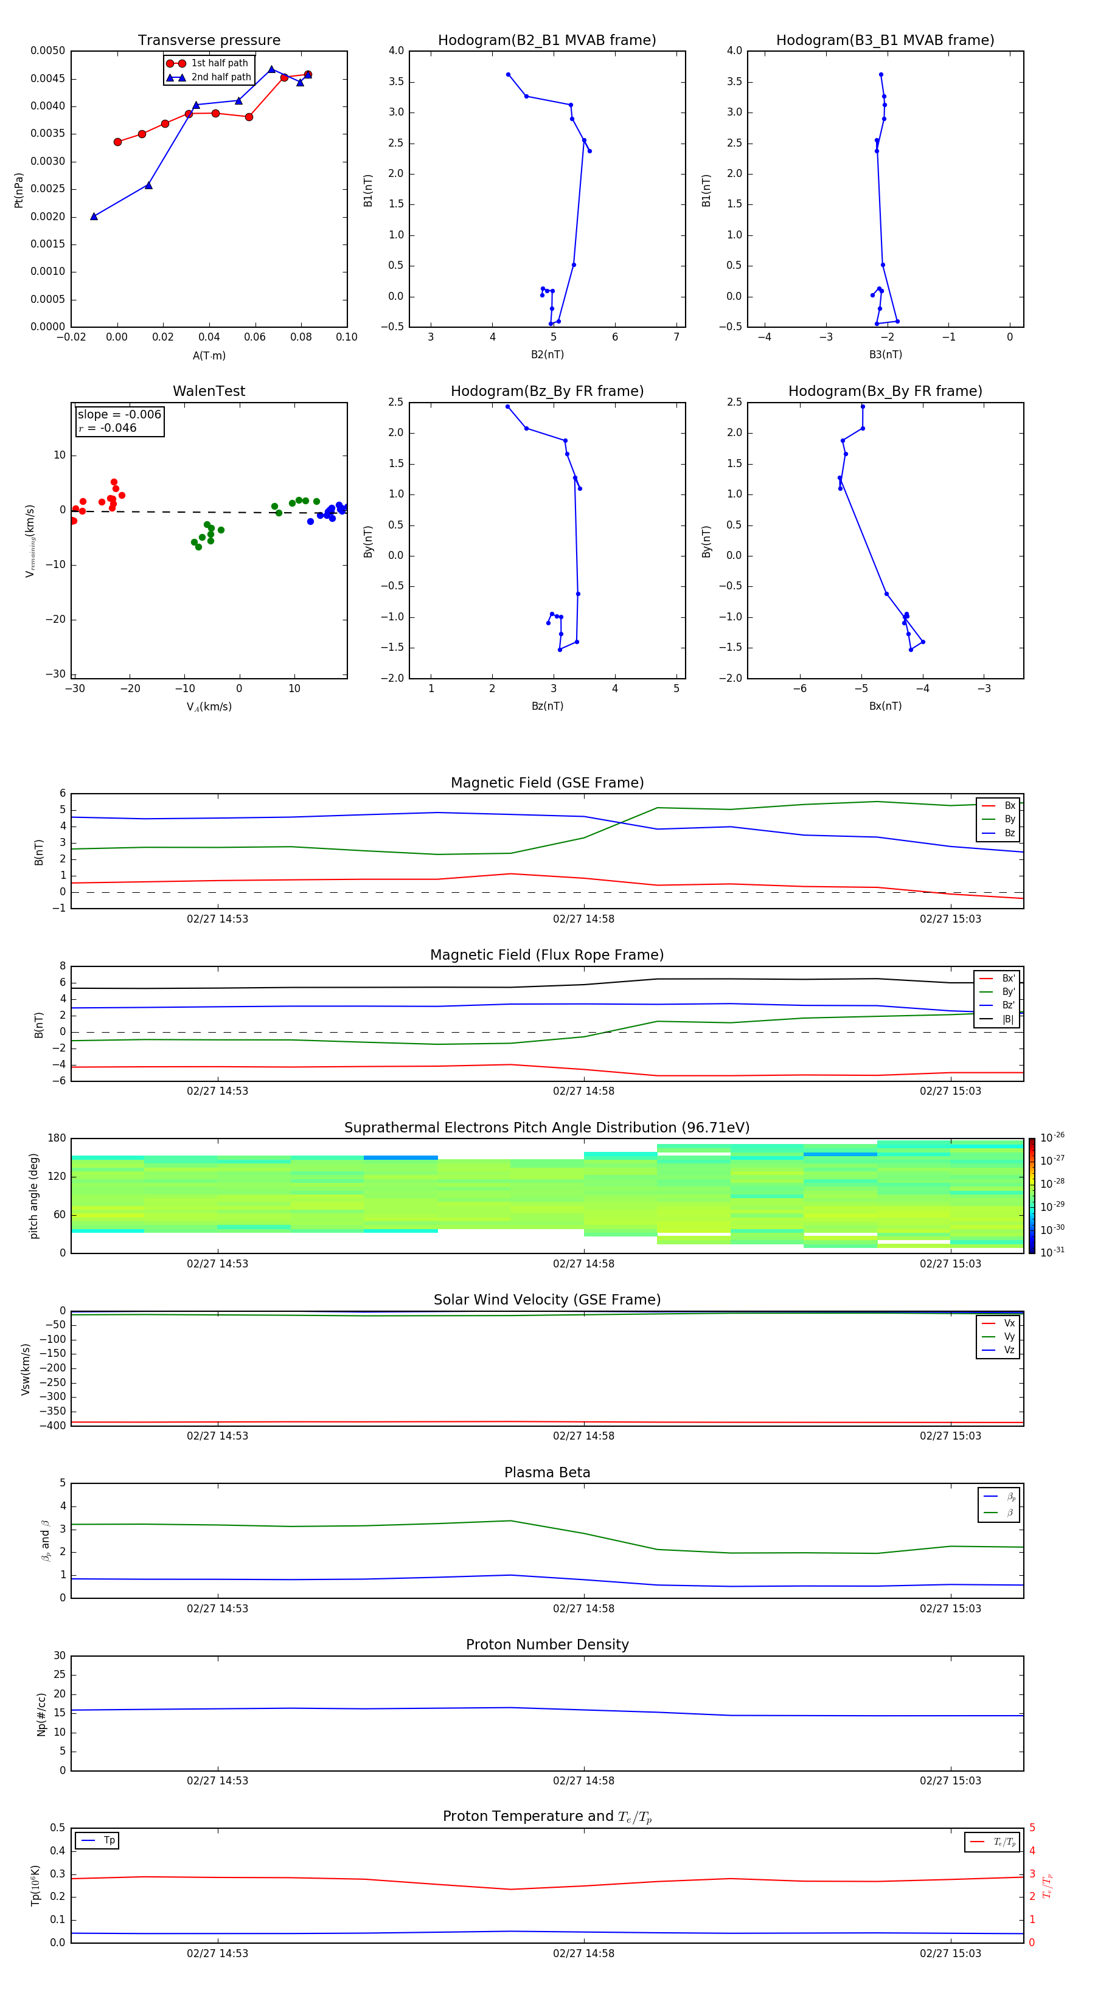This screenshot has height=2007, width=1095.
Task: Click the "Solar Wind Velocity (GSE Frame)" title
Action: (x=547, y=1300)
